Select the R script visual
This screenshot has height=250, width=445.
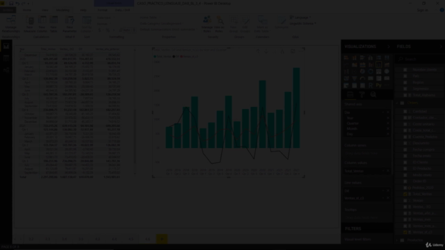371,85
